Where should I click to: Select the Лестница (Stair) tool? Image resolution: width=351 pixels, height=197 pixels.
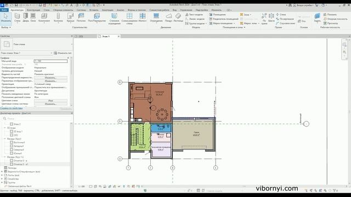tap(178, 18)
